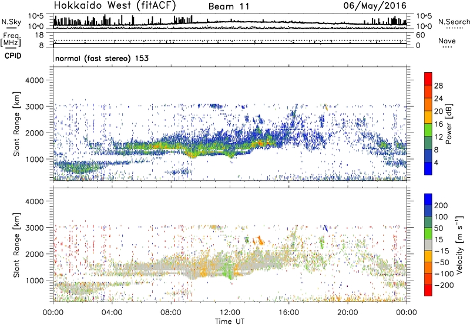Click the '-200' tick on the Velocity colorbar
The width and height of the screenshot is (470, 325).
tap(444, 285)
